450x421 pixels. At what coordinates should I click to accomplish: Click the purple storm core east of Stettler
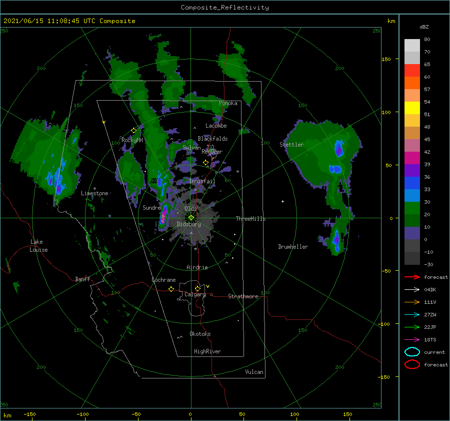(x=339, y=149)
